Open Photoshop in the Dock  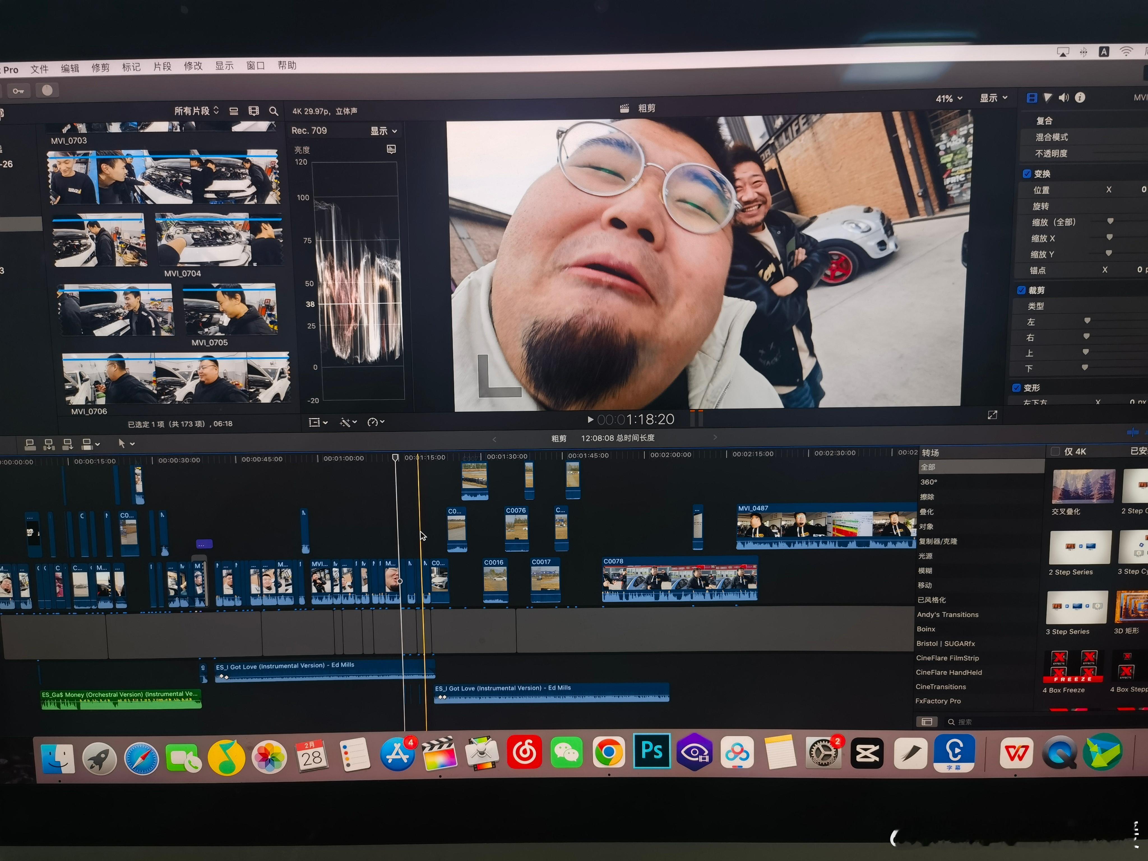(652, 751)
